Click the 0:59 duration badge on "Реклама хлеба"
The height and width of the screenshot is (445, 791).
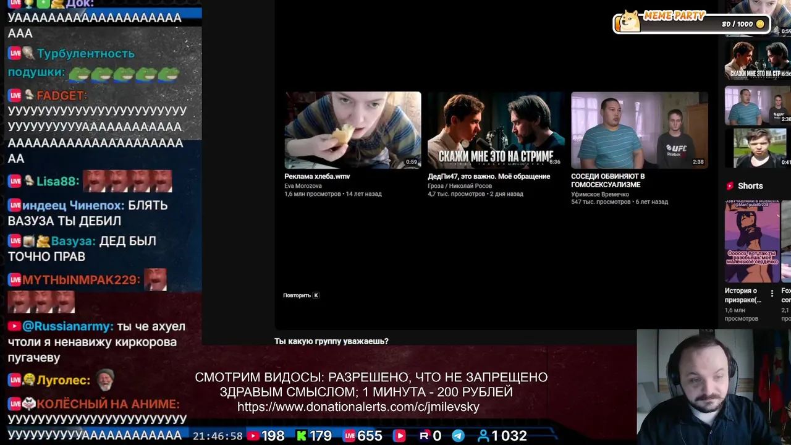click(x=411, y=162)
